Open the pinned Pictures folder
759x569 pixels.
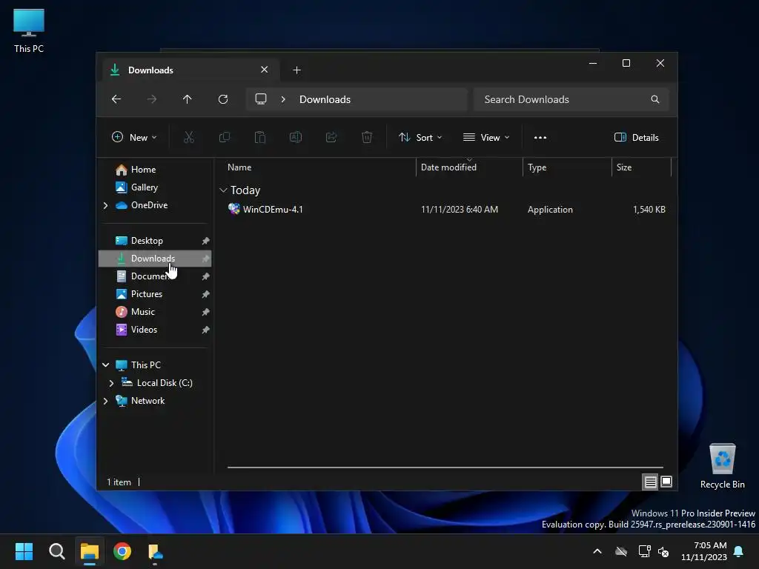(147, 294)
